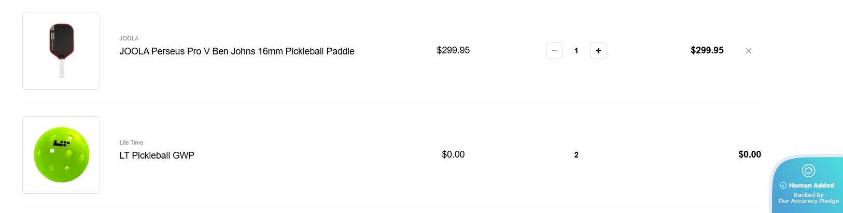Image resolution: width=843 pixels, height=213 pixels.
Task: Remove JOOLA paddle using X icon
Action: [748, 51]
